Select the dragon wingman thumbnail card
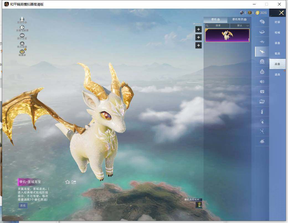The width and height of the screenshot is (288, 223). (x=227, y=35)
